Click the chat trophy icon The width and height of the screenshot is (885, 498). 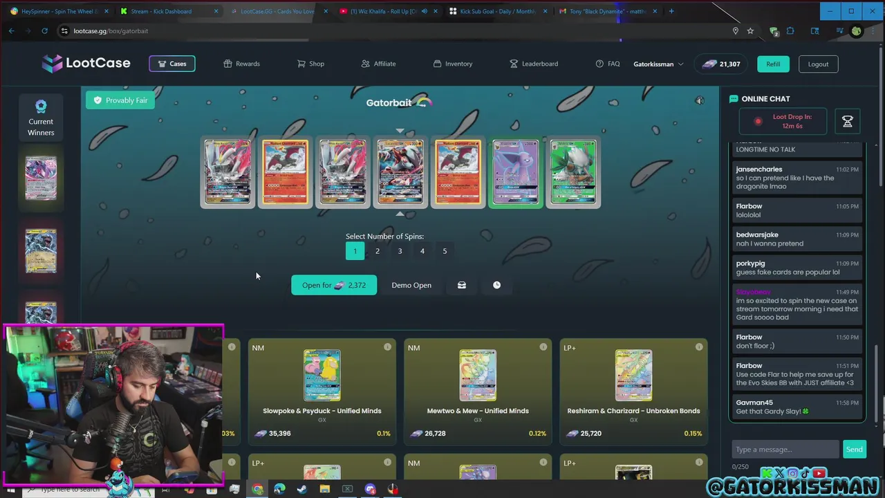[848, 122]
